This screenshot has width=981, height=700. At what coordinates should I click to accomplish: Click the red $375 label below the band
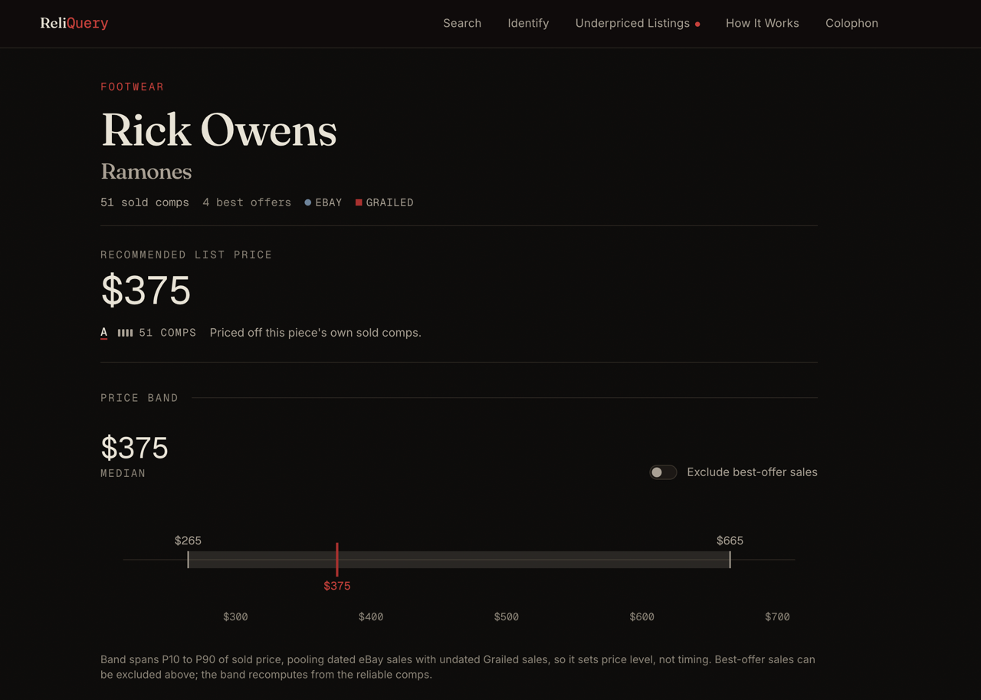tap(337, 586)
